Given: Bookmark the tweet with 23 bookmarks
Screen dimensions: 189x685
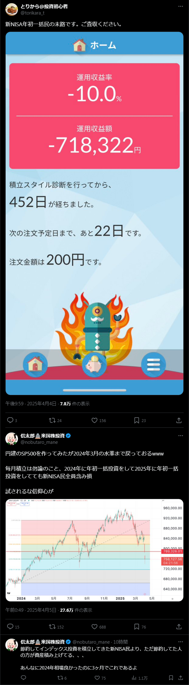Looking at the screenshot, I should click(137, 420).
